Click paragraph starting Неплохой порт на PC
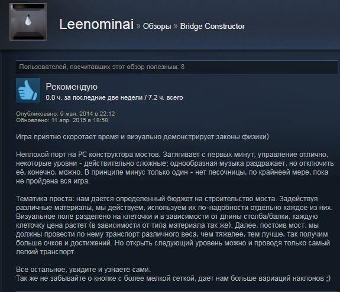340x292 pixels. coord(174,168)
